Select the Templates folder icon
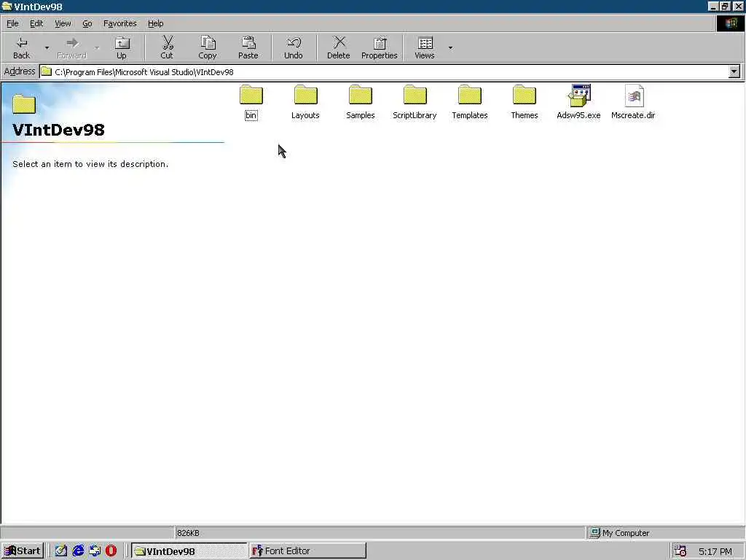 point(470,96)
